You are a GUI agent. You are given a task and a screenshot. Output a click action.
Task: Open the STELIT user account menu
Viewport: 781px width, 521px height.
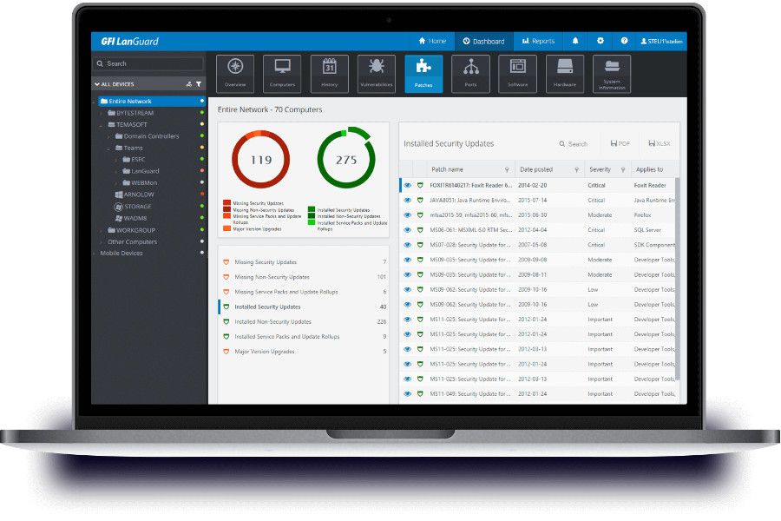(661, 41)
